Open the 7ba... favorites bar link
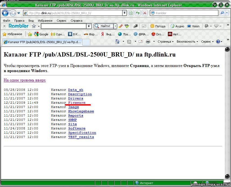The width and height of the screenshot is (231, 187). 124,34
